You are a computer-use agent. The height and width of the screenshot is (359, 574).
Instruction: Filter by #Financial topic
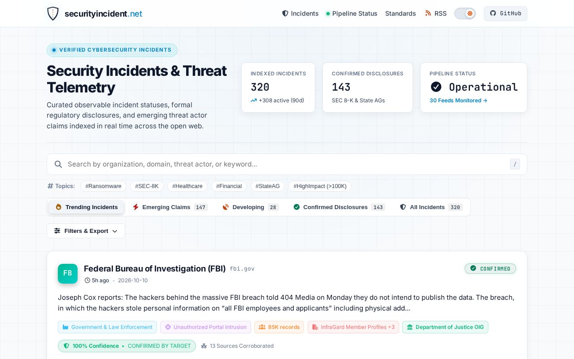click(229, 186)
